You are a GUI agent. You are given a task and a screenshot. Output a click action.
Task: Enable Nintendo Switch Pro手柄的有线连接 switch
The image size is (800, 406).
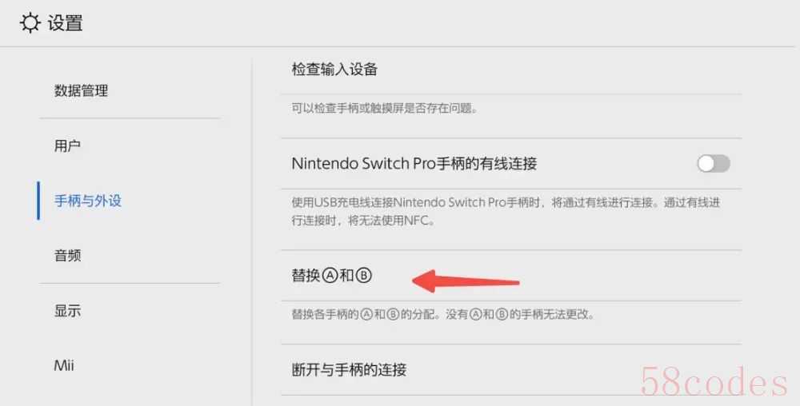[x=714, y=164]
